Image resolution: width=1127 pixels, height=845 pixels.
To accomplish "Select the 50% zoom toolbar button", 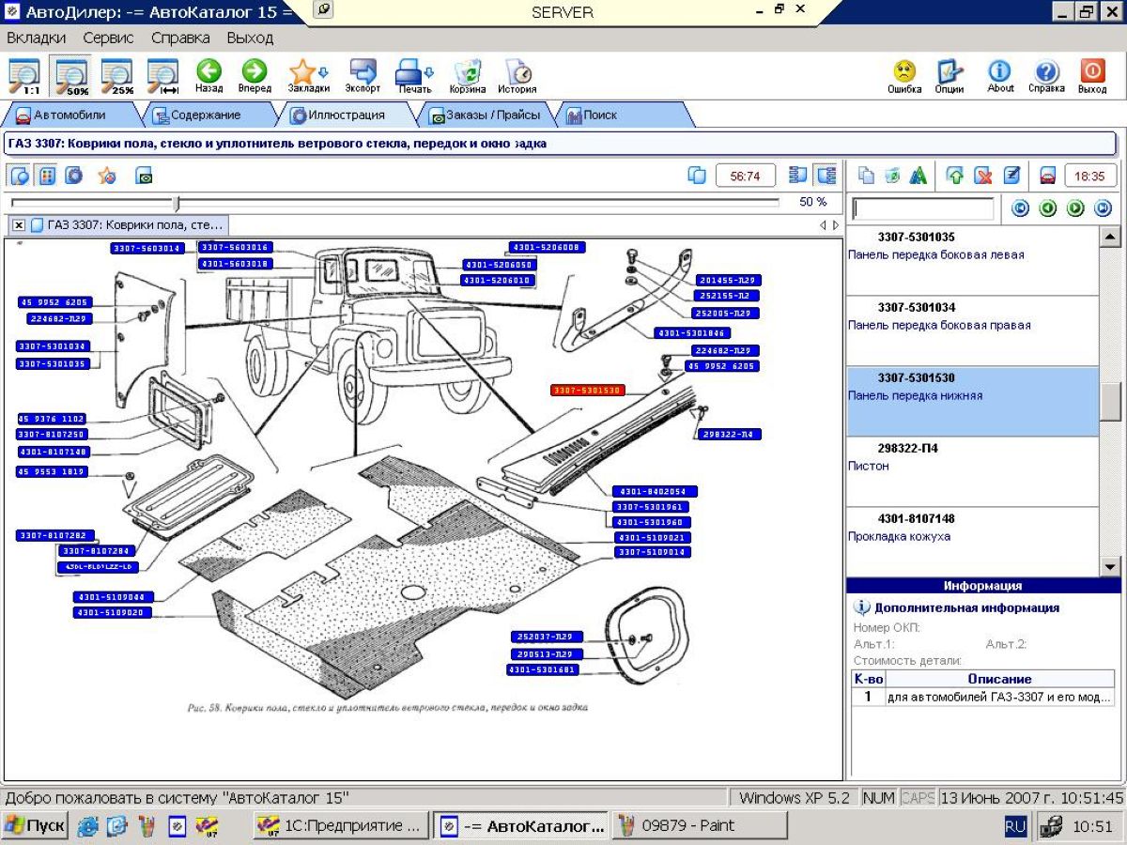I will coord(72,77).
